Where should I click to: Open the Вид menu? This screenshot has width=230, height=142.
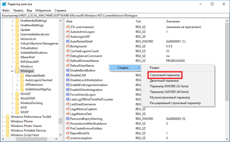coord(29,10)
